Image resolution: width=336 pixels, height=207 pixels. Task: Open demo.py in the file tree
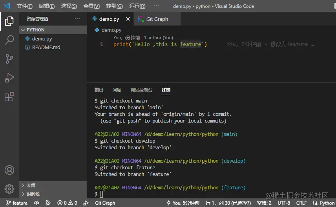tap(42, 38)
